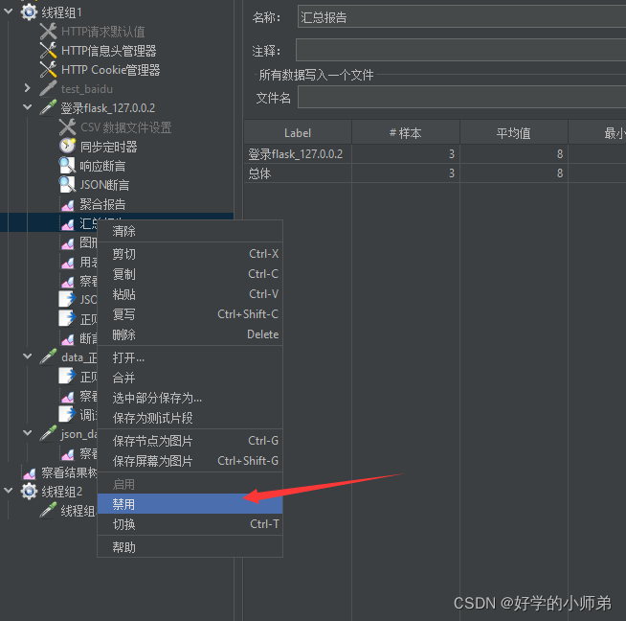Viewport: 626px width, 621px height.
Task: Click the data_正 sampler pipette icon
Action: (x=48, y=356)
